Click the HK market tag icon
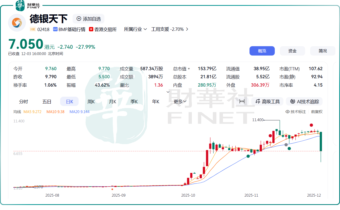 click(x=33, y=29)
